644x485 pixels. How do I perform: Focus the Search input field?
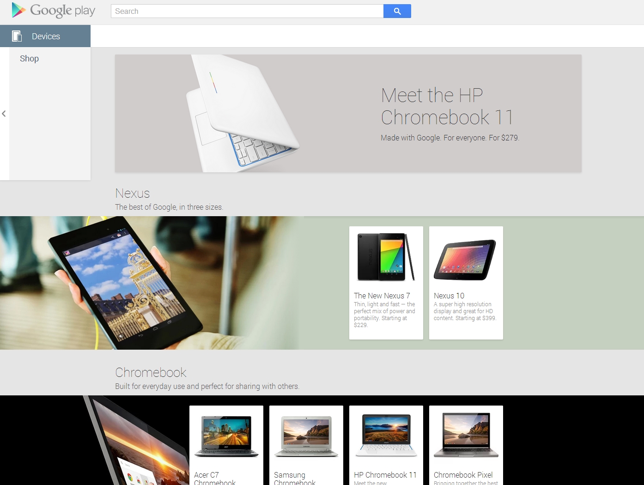(247, 11)
